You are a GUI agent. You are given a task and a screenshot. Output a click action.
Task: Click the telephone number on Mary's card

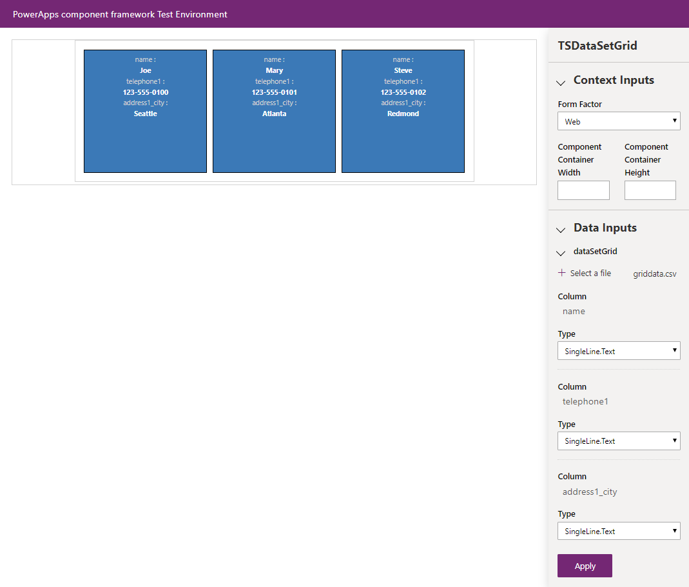[274, 92]
